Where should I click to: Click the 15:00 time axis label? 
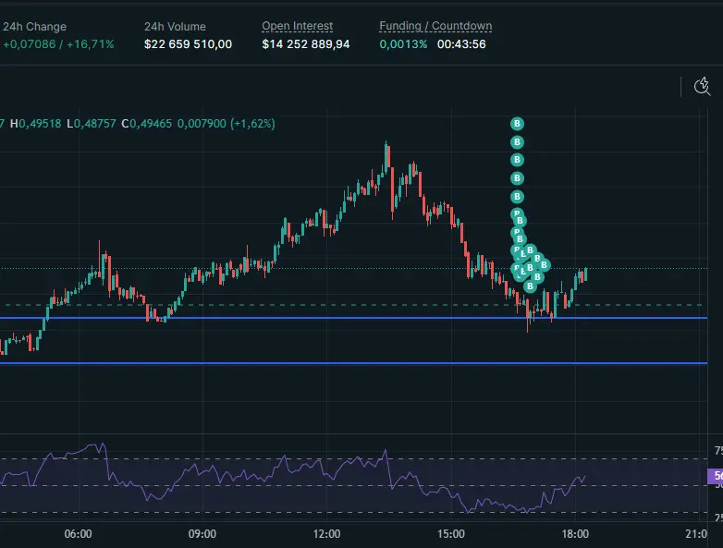[451, 534]
